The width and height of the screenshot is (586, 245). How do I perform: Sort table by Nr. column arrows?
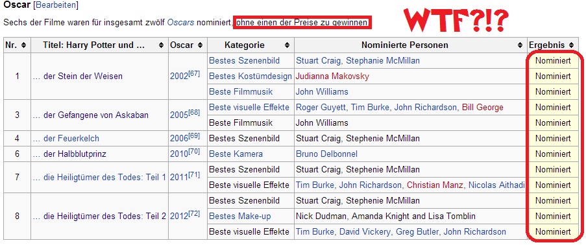[x=24, y=45]
